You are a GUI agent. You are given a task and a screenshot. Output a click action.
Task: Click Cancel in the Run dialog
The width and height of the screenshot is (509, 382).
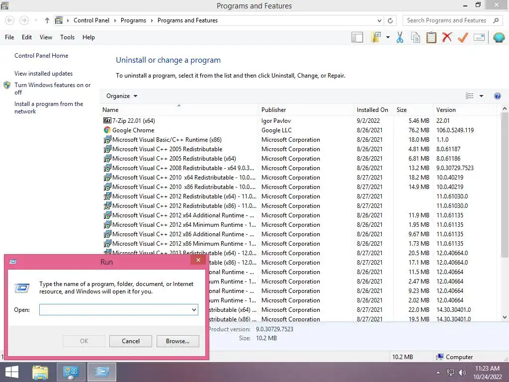[x=131, y=341]
